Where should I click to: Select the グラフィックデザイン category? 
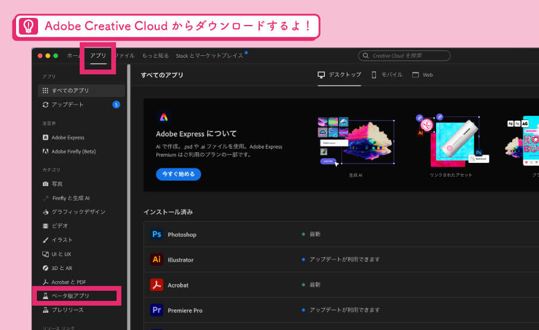(79, 212)
